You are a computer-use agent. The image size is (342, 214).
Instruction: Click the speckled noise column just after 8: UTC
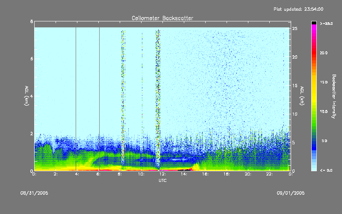[123, 98]
